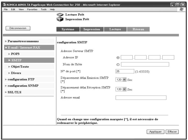The image size is (188, 140).
Task: Switch to the Système tab
Action: pyautogui.click(x=68, y=29)
